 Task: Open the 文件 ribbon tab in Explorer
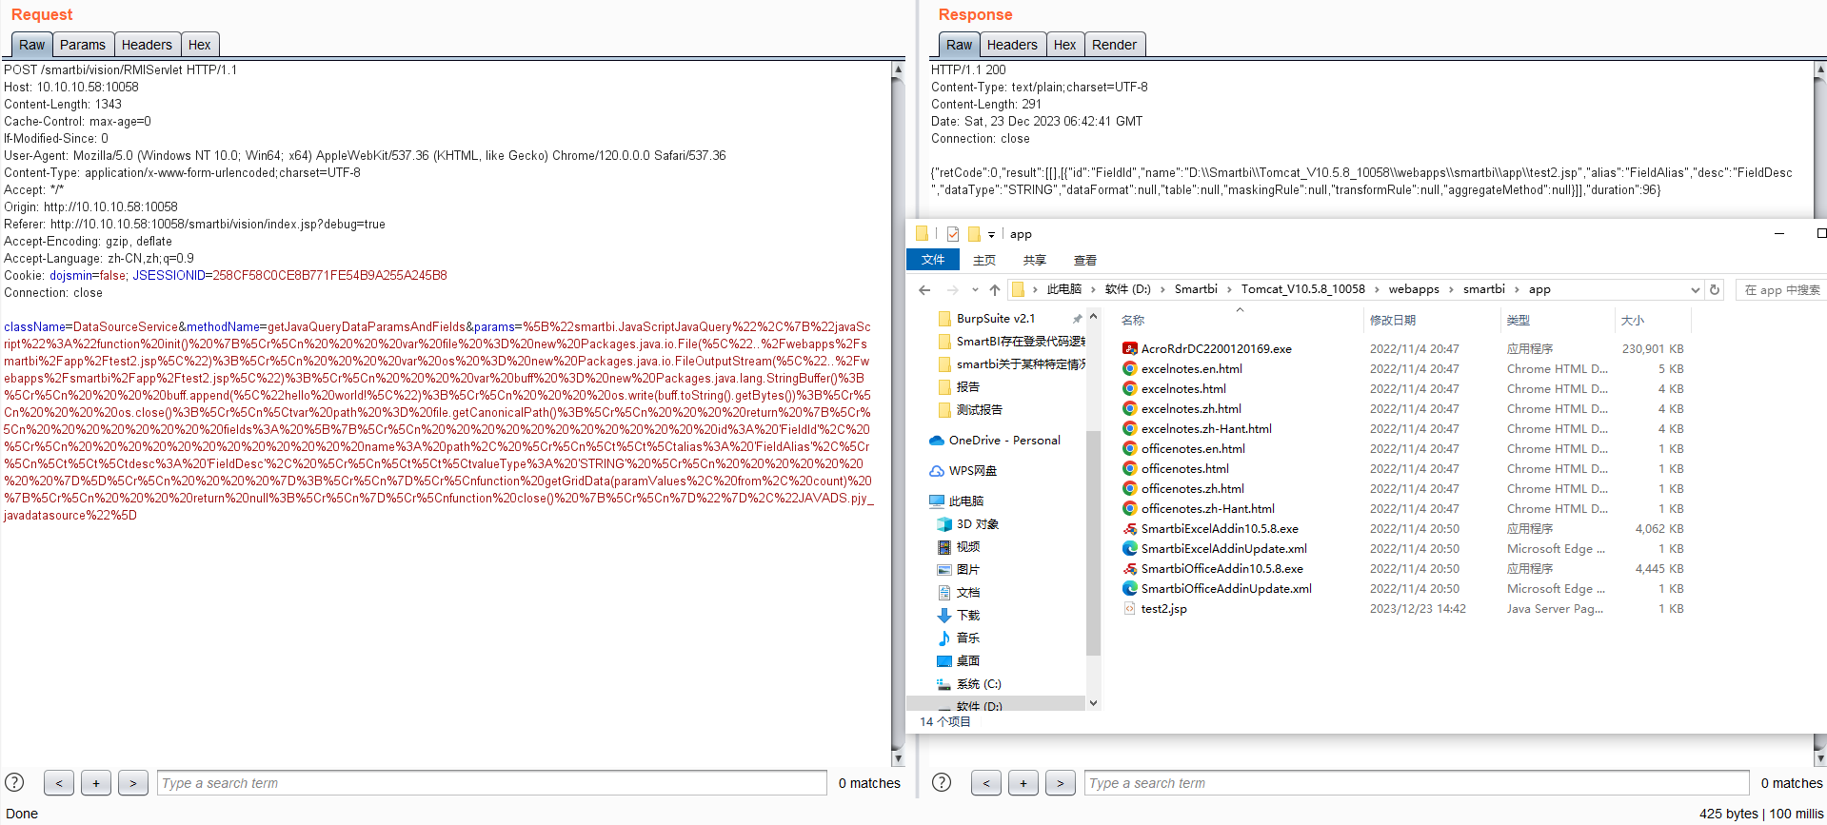pos(933,260)
